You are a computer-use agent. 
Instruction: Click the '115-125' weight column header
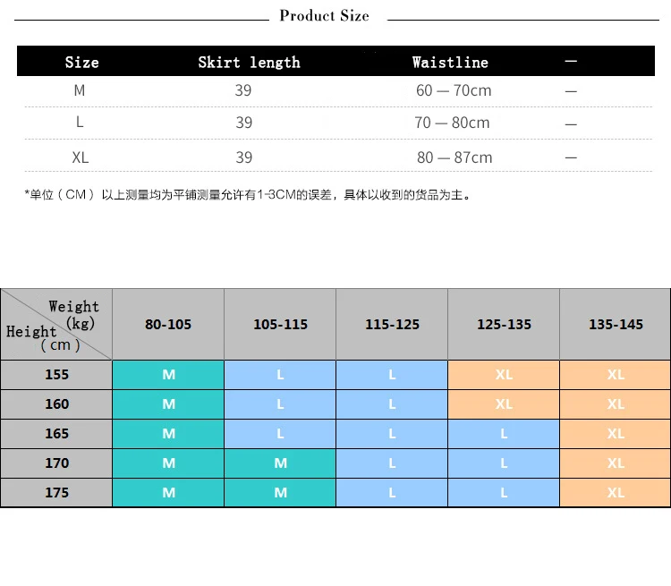click(392, 325)
